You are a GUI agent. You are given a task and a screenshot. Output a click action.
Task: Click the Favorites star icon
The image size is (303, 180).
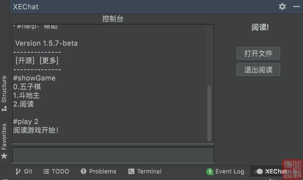(x=4, y=156)
